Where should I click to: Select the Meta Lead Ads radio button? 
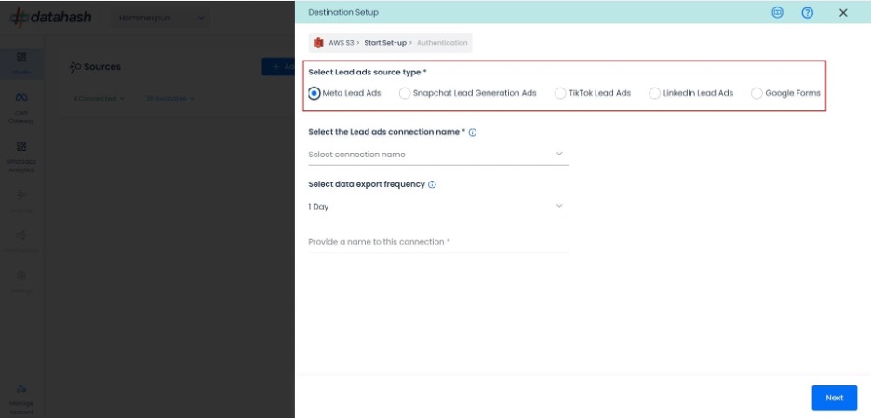point(315,93)
